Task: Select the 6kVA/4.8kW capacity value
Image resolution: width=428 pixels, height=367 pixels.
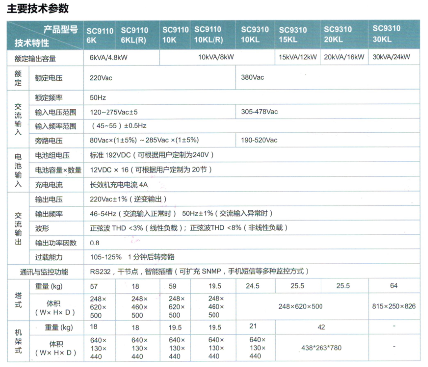Action: (x=108, y=58)
